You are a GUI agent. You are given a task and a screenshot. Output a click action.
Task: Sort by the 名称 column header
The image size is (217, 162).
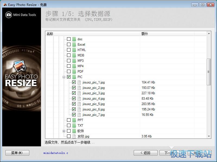point(92,34)
